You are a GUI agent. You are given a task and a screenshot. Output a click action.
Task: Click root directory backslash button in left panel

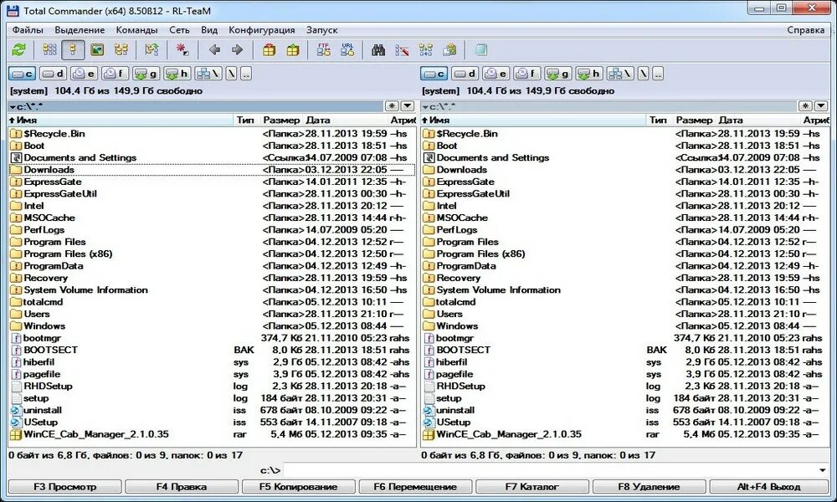coord(231,74)
